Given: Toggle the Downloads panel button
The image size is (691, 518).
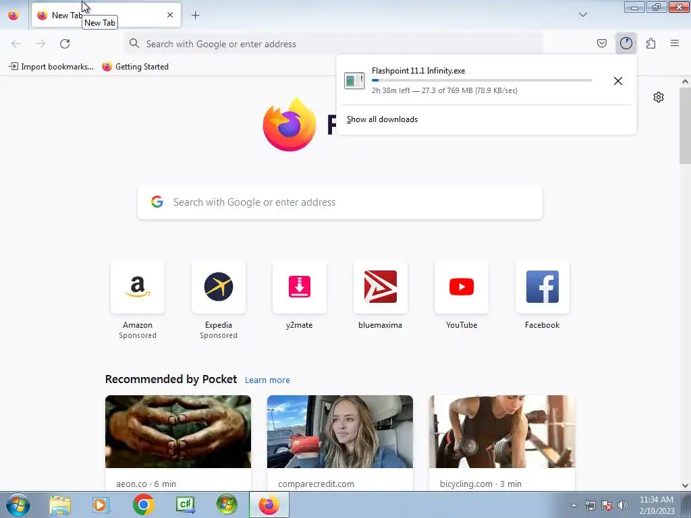Looking at the screenshot, I should click(x=626, y=43).
